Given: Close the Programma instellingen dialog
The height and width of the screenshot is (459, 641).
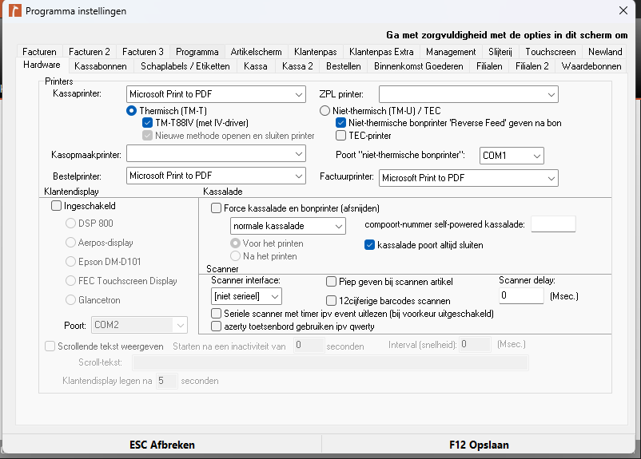Looking at the screenshot, I should (623, 10).
